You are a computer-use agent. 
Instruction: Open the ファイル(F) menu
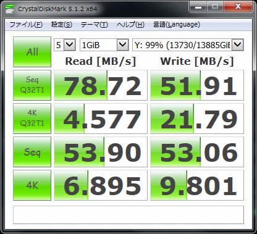click(26, 25)
